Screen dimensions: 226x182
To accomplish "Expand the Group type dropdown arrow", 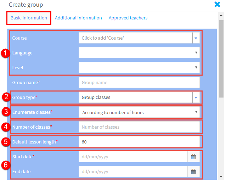I will pyautogui.click(x=196, y=98).
